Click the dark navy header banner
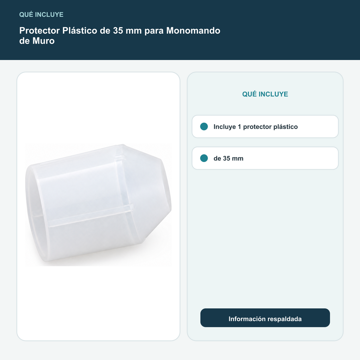360x360 pixels. pyautogui.click(x=180, y=30)
